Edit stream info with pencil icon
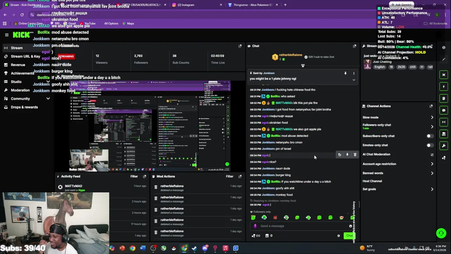This screenshot has height=254, width=451. click(444, 59)
